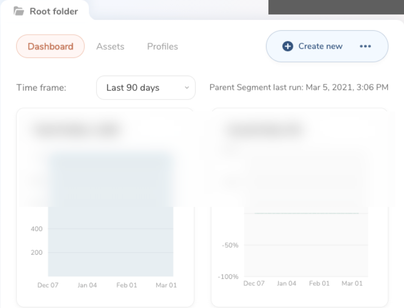Open the Assets tab
404x308 pixels.
coord(110,47)
